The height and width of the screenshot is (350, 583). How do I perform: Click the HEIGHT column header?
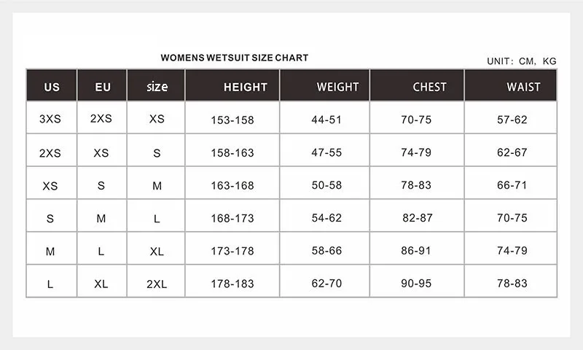pos(232,85)
